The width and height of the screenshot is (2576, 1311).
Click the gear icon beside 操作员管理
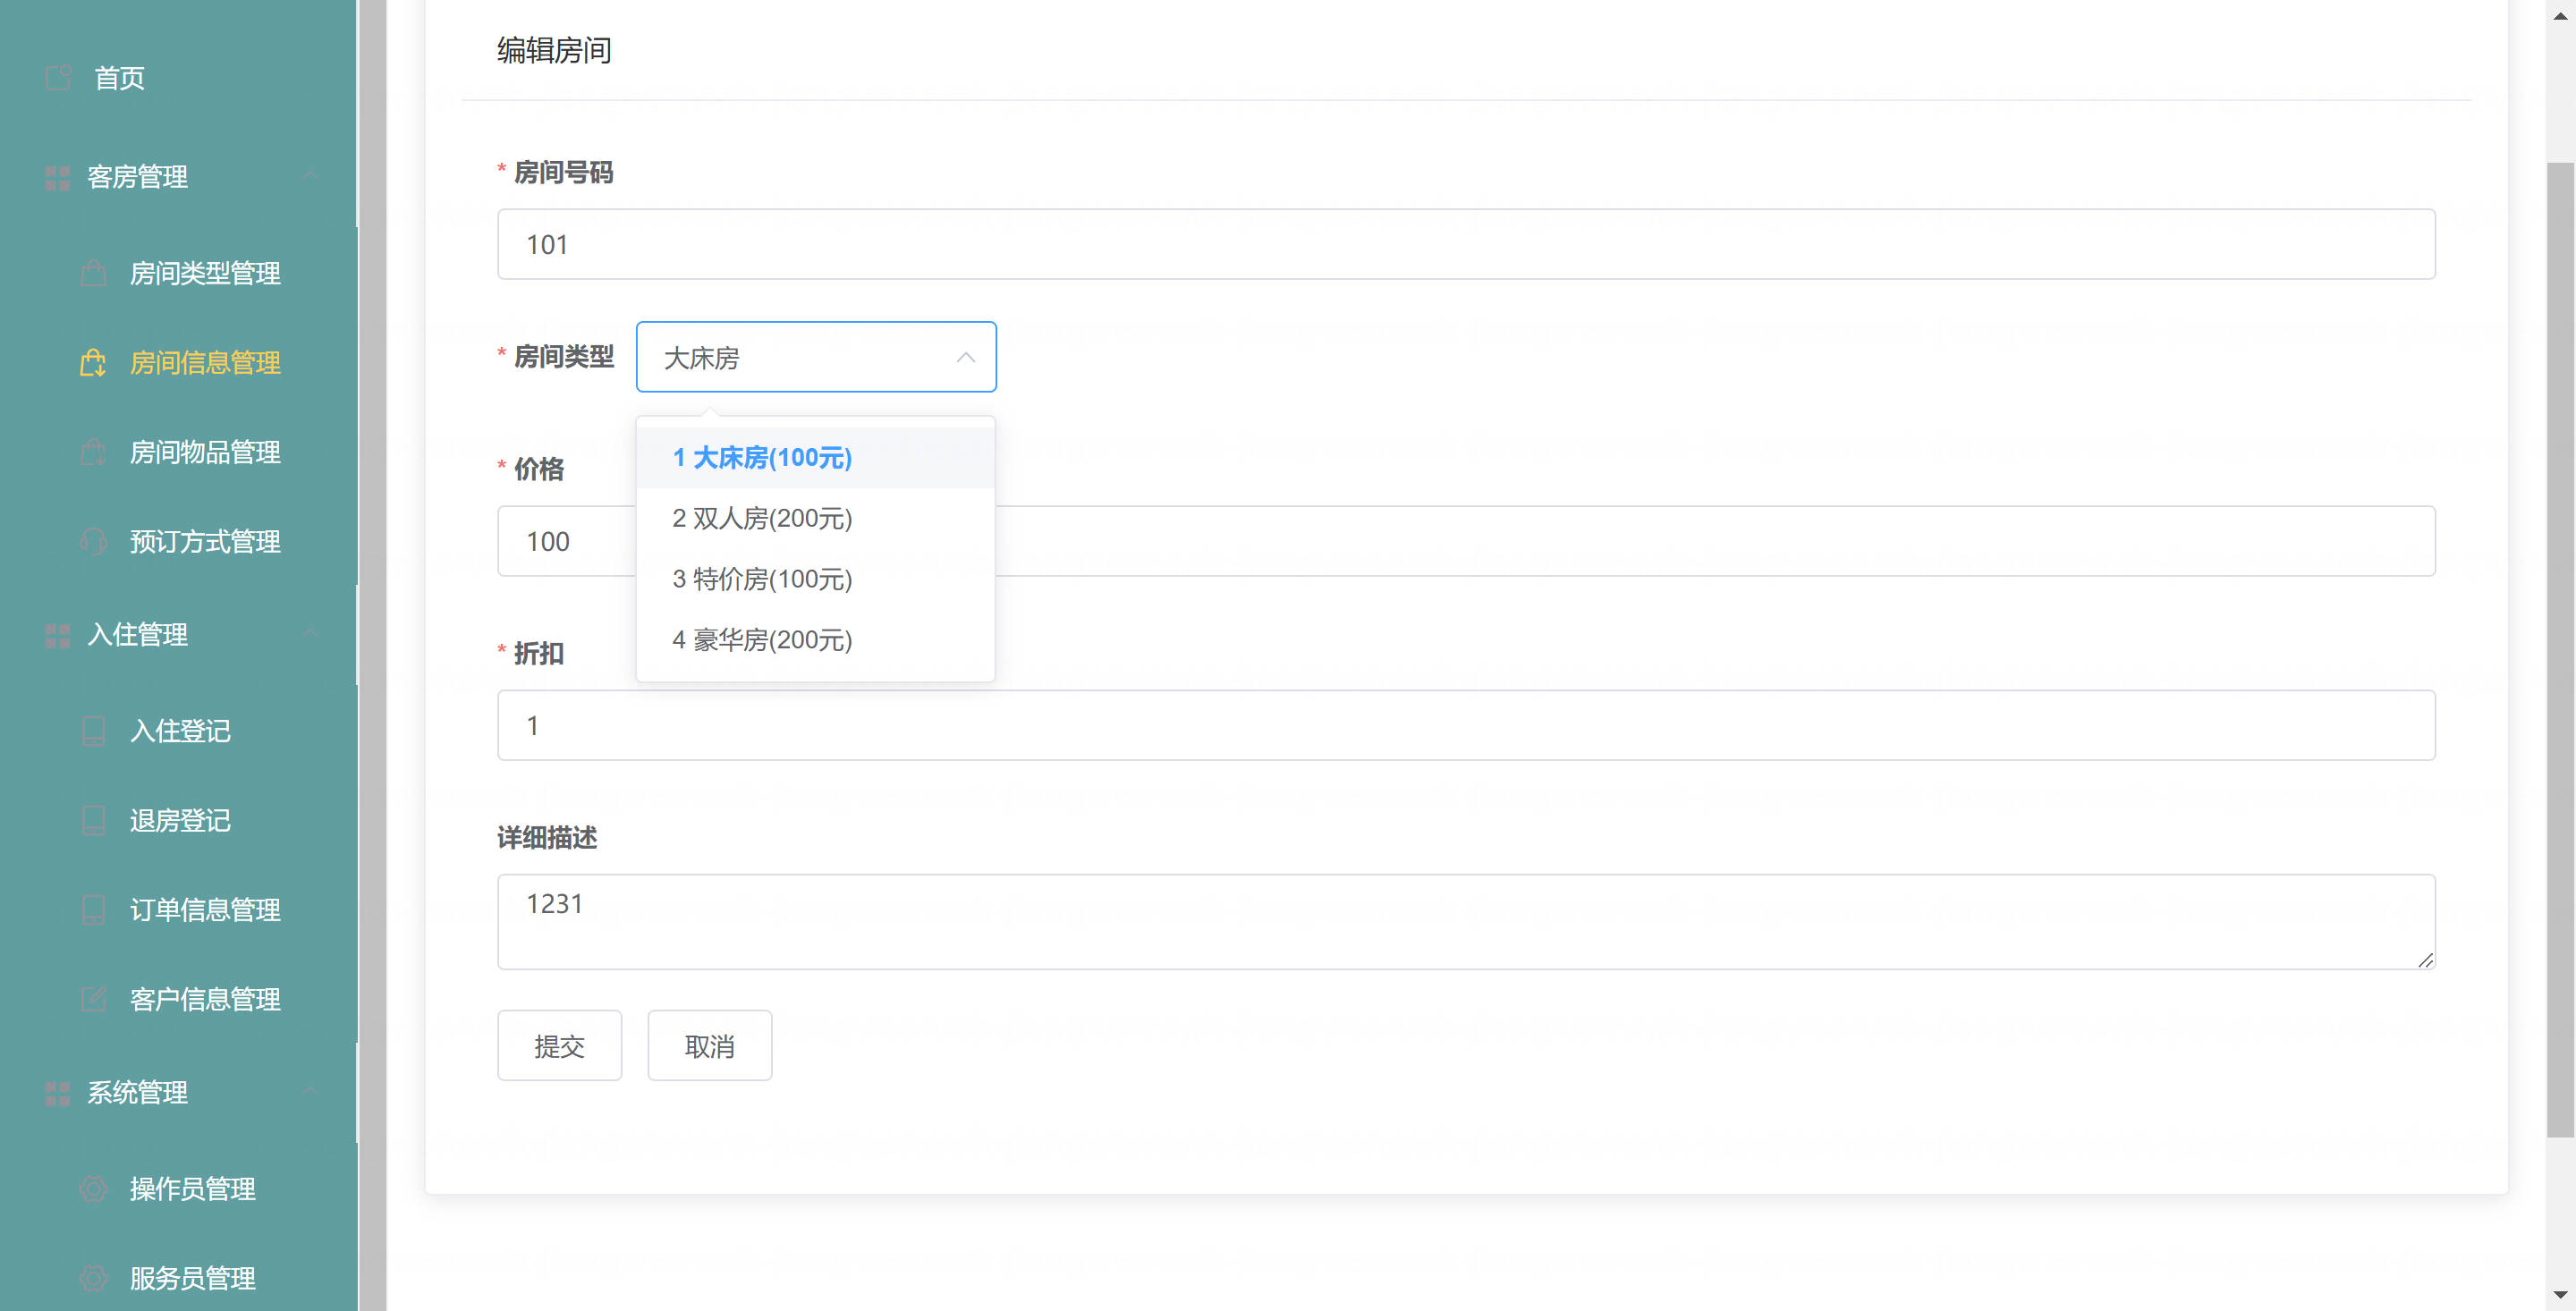(93, 1188)
